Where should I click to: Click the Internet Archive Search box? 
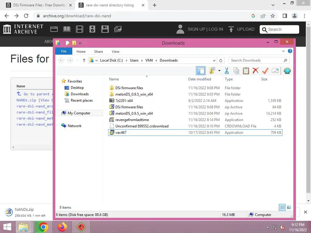click(x=279, y=29)
